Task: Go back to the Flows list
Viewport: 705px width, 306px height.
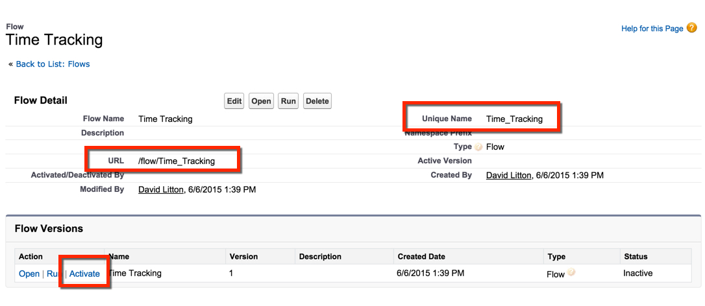Action: [x=53, y=64]
